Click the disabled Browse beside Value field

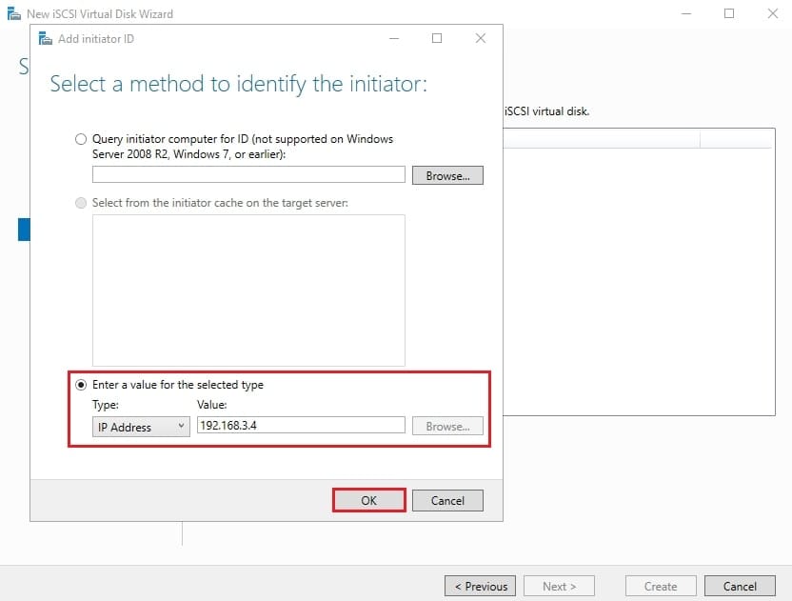click(x=447, y=426)
